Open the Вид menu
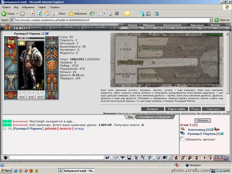 click(16, 7)
